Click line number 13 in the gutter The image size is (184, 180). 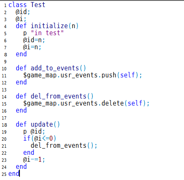click(4, 90)
